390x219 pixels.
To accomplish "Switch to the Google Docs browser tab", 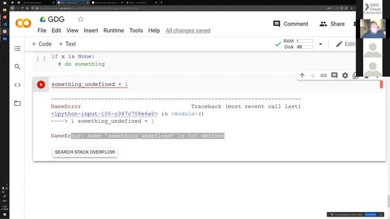I will point(141,2).
